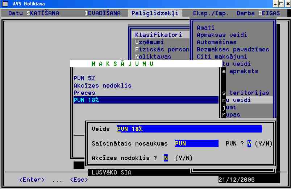
Task: Click the <Esc> hint at bottom
Action: [79, 180]
